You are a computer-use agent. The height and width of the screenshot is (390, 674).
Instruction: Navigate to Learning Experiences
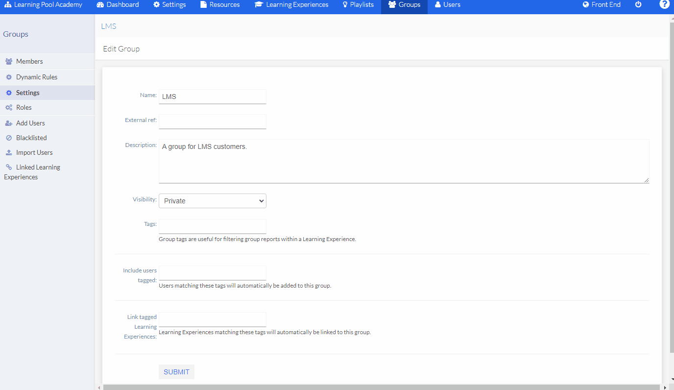291,4
